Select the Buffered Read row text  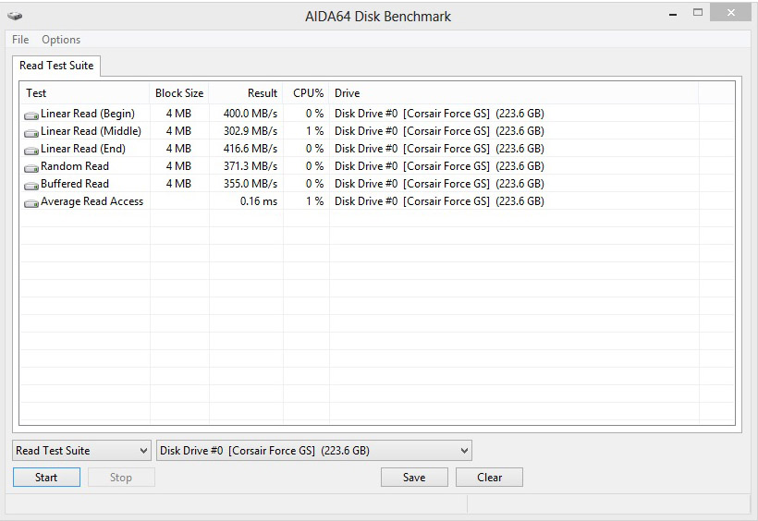pyautogui.click(x=75, y=184)
